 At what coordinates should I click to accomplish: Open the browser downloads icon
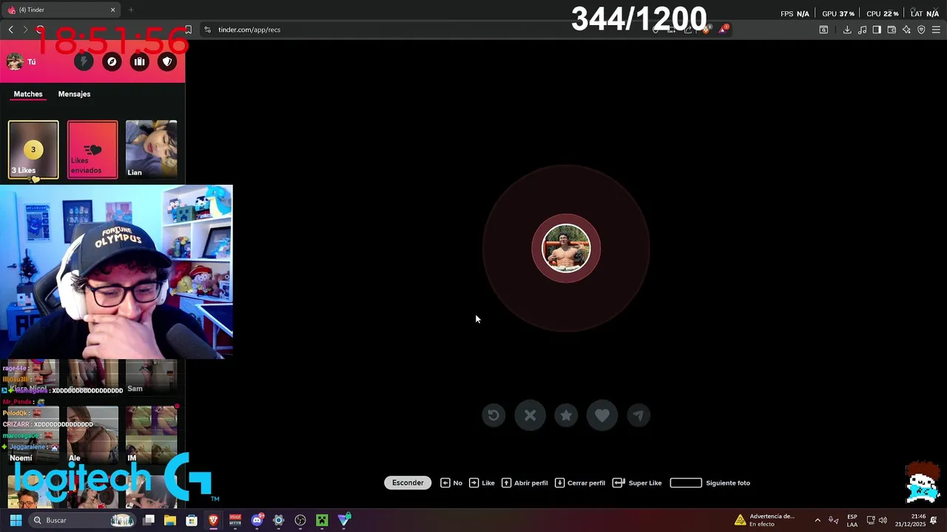click(847, 30)
